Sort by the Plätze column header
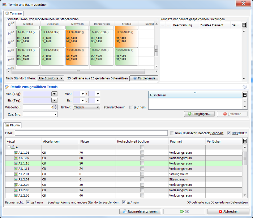Image resolution: width=253 pixels, height=218 pixels. click(x=97, y=141)
